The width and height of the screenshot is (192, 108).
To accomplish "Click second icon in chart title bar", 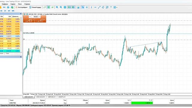I will (x=27, y=14).
